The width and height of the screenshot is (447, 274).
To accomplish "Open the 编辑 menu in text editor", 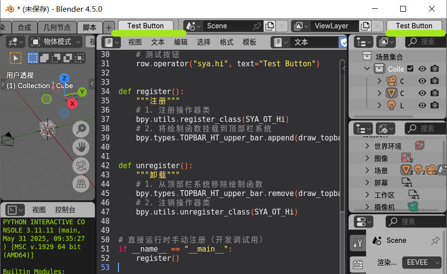I will (x=181, y=42).
